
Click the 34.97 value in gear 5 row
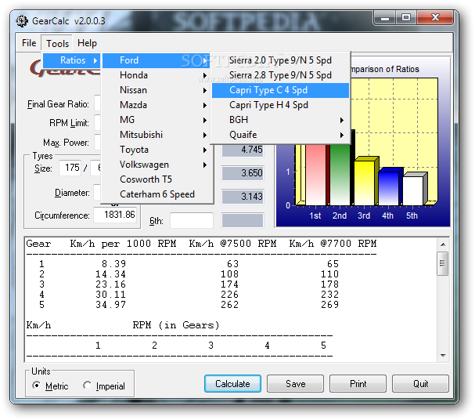tap(110, 305)
